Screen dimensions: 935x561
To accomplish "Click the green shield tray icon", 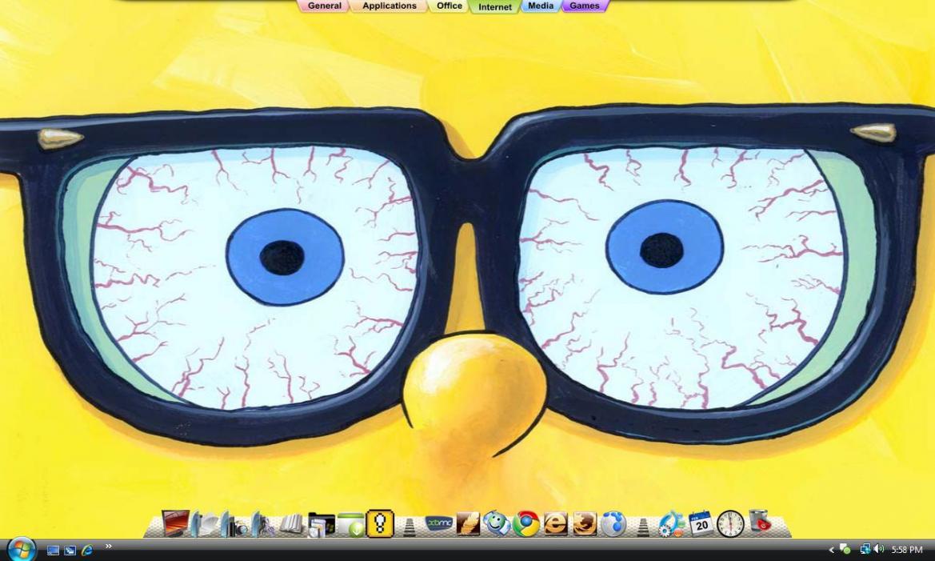I will click(x=845, y=549).
